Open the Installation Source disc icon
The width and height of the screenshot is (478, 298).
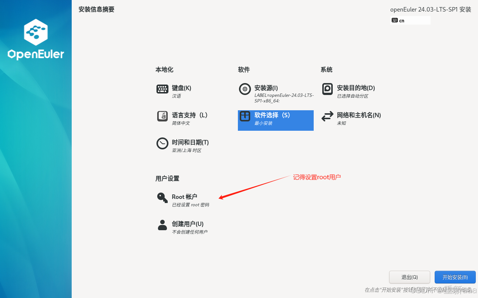click(245, 89)
